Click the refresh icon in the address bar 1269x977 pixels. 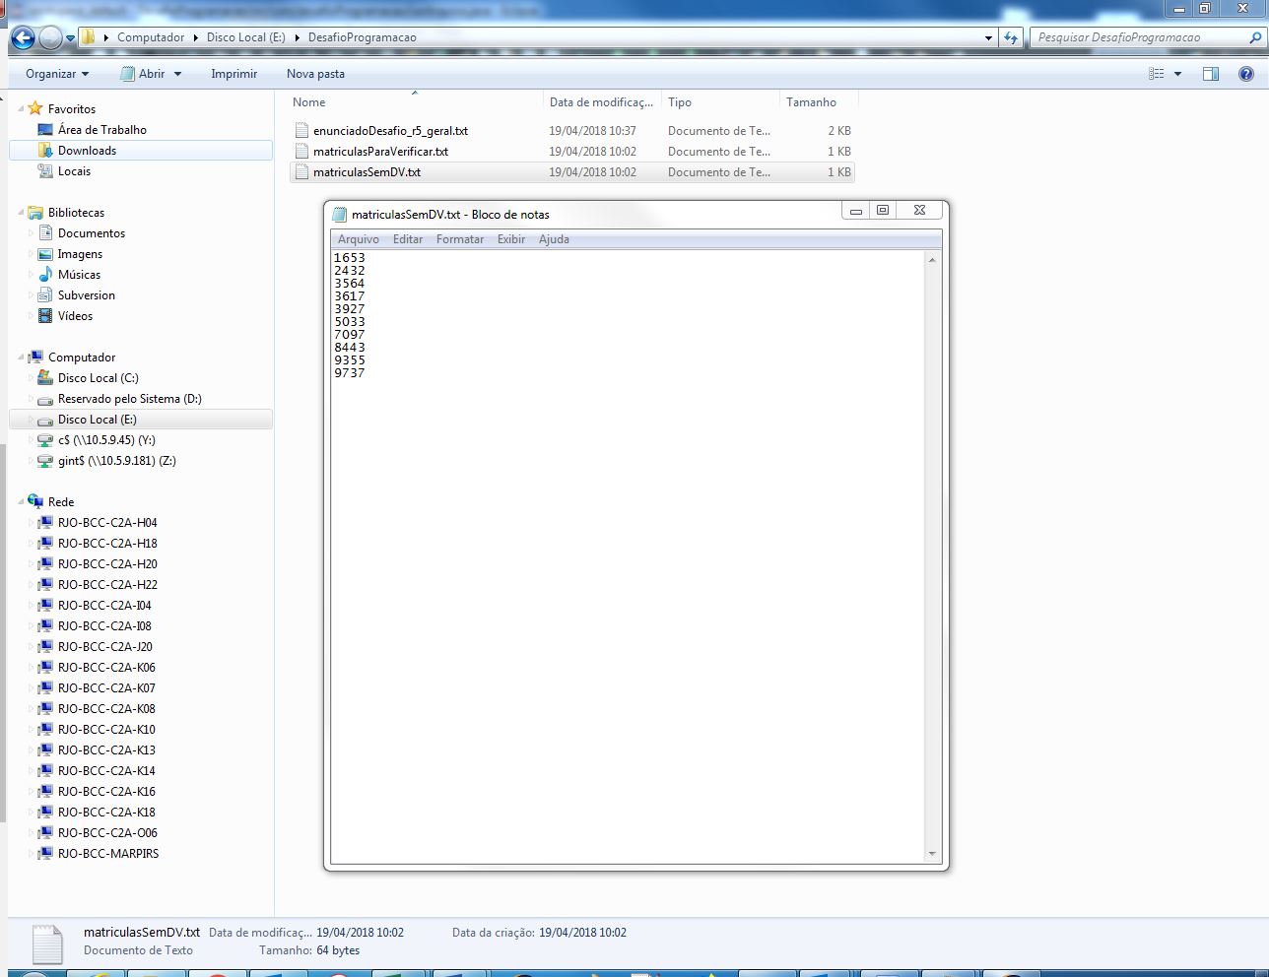(x=1013, y=37)
